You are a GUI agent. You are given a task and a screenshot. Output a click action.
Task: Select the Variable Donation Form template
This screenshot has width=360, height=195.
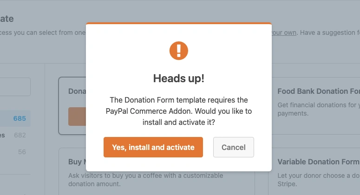click(x=318, y=162)
